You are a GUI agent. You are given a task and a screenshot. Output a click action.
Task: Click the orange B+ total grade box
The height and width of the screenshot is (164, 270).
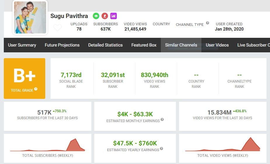click(25, 79)
